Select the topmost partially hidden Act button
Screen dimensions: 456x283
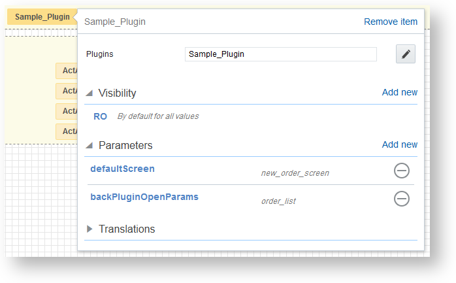click(67, 71)
